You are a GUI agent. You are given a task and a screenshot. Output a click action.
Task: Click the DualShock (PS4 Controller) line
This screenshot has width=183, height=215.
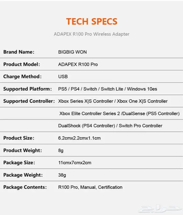click(x=110, y=126)
